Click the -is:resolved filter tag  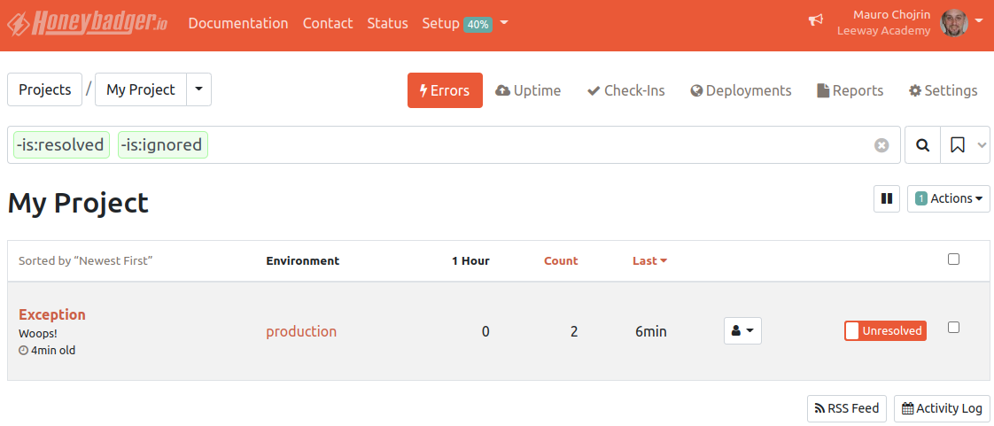[x=61, y=145]
